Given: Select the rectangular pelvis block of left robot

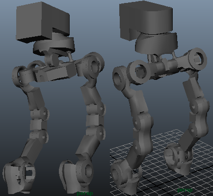Looking at the screenshot, I should click(x=55, y=72).
